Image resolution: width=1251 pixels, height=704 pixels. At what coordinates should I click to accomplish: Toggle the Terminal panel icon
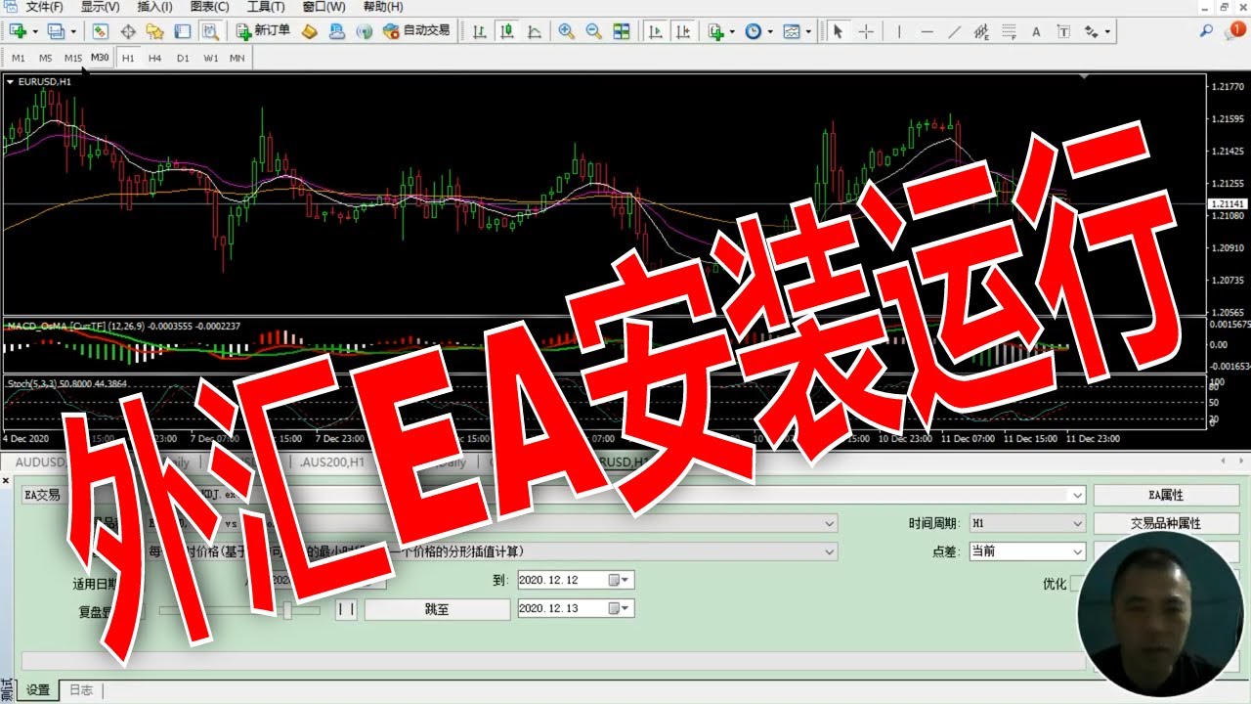pos(182,31)
